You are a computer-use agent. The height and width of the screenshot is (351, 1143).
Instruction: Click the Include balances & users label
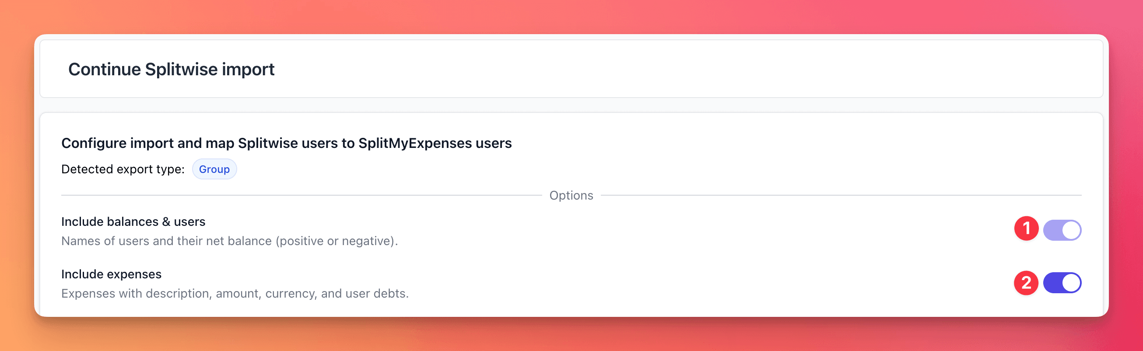click(133, 221)
